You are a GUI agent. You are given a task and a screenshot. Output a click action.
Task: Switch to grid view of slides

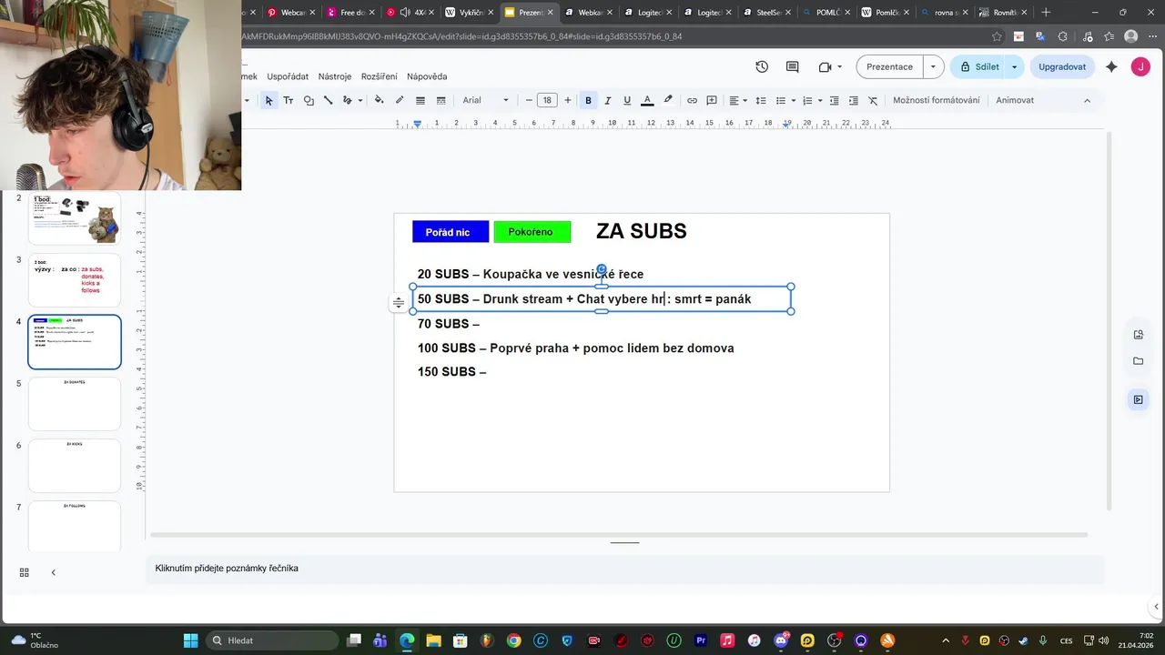tap(25, 572)
